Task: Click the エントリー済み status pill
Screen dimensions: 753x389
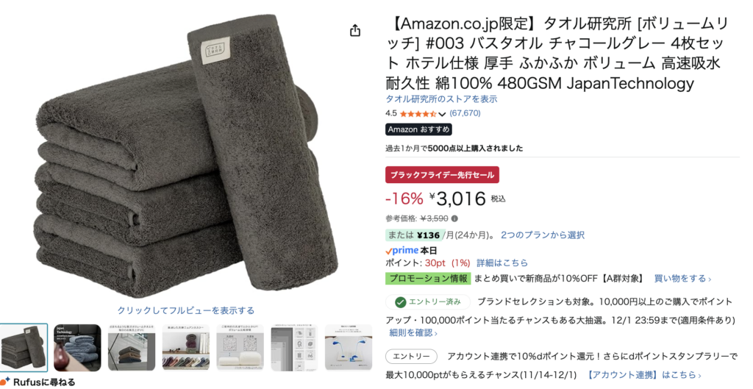Action: (429, 302)
